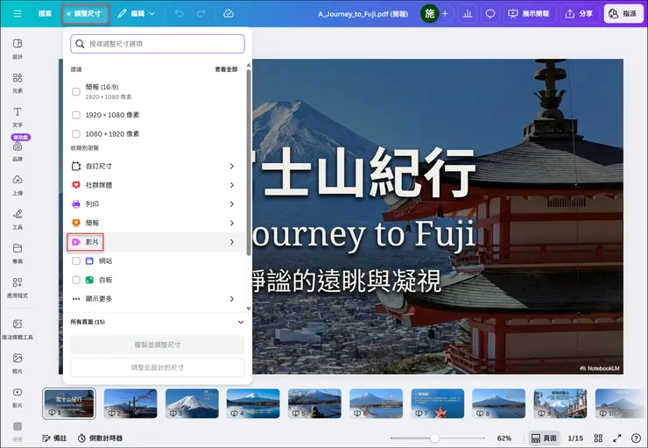648x448 pixels.
Task: Select page 9 thumbnail
Action: [560, 403]
